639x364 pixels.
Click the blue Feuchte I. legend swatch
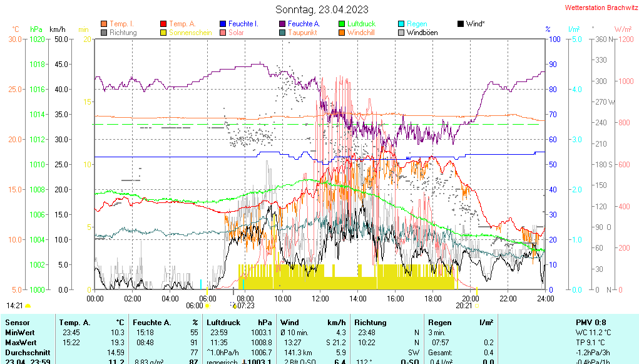(223, 24)
